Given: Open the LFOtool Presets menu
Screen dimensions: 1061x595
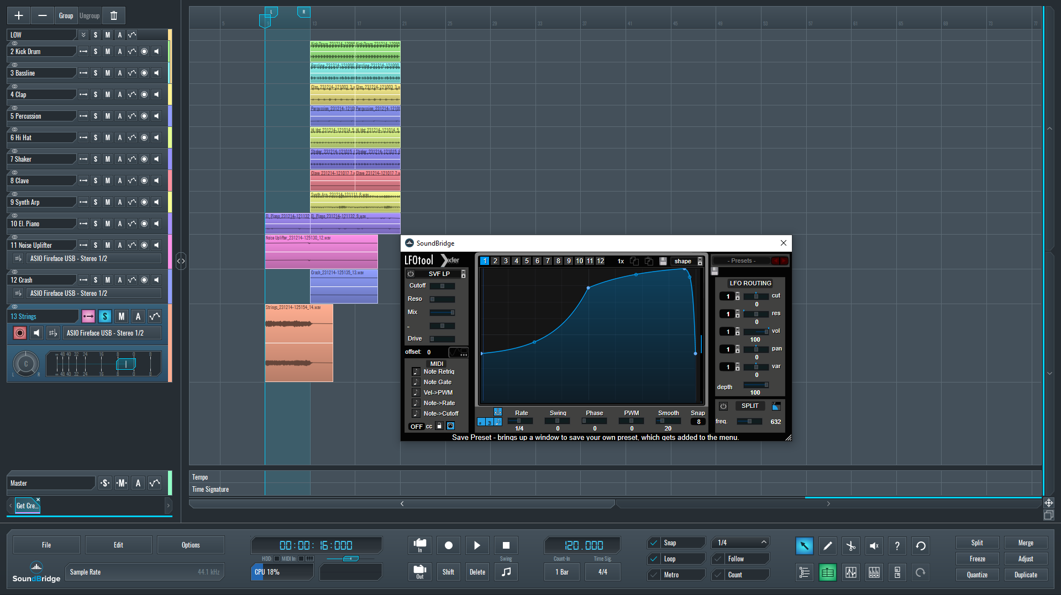Looking at the screenshot, I should (742, 261).
